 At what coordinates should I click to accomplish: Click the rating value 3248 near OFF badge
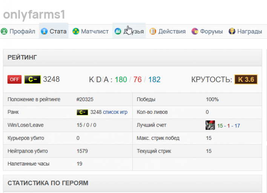[51, 79]
